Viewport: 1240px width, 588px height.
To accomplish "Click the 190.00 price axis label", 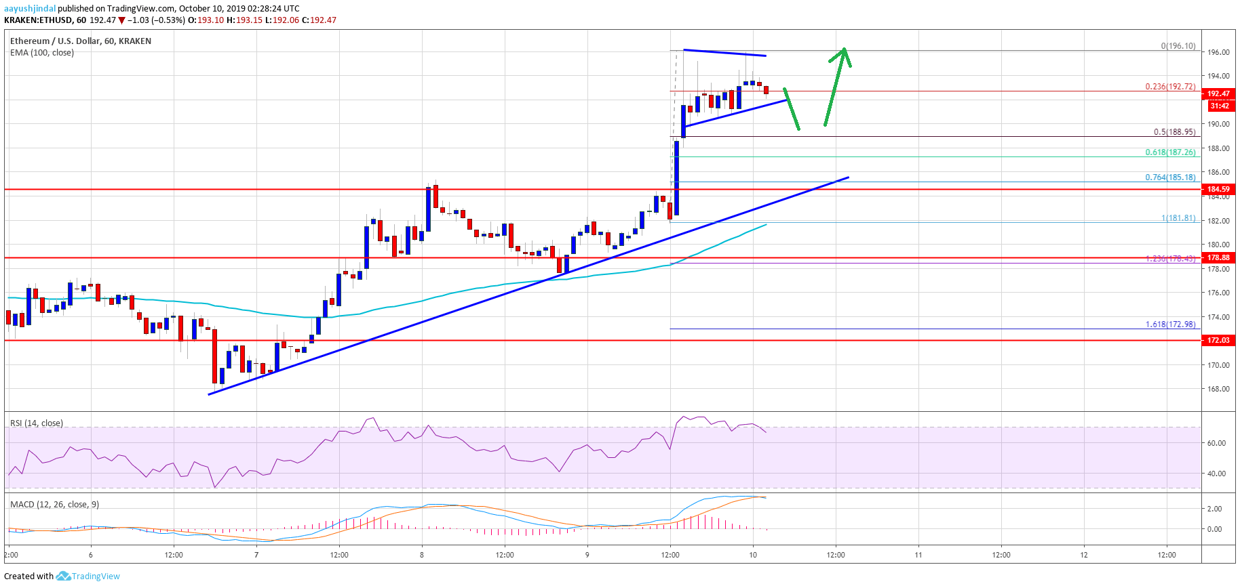I will pyautogui.click(x=1218, y=124).
